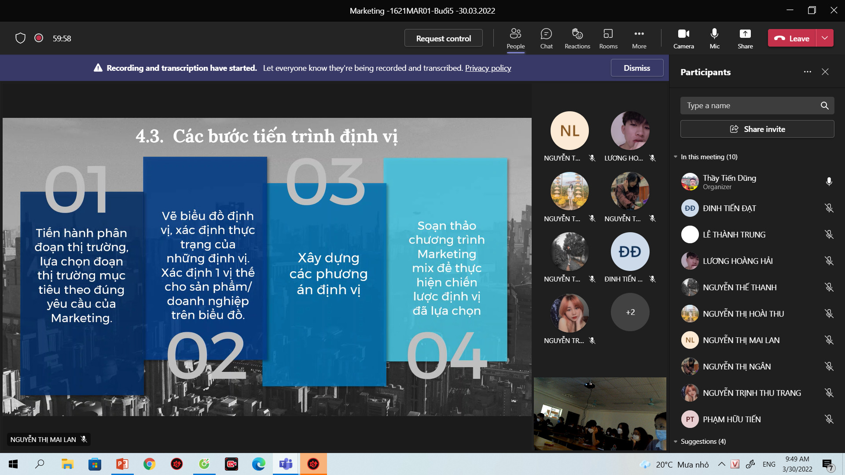Open the Leave button dropdown arrow
Screen dimensions: 845x475
point(825,38)
